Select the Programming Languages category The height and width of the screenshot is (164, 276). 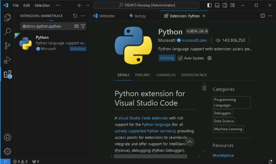[232, 102]
